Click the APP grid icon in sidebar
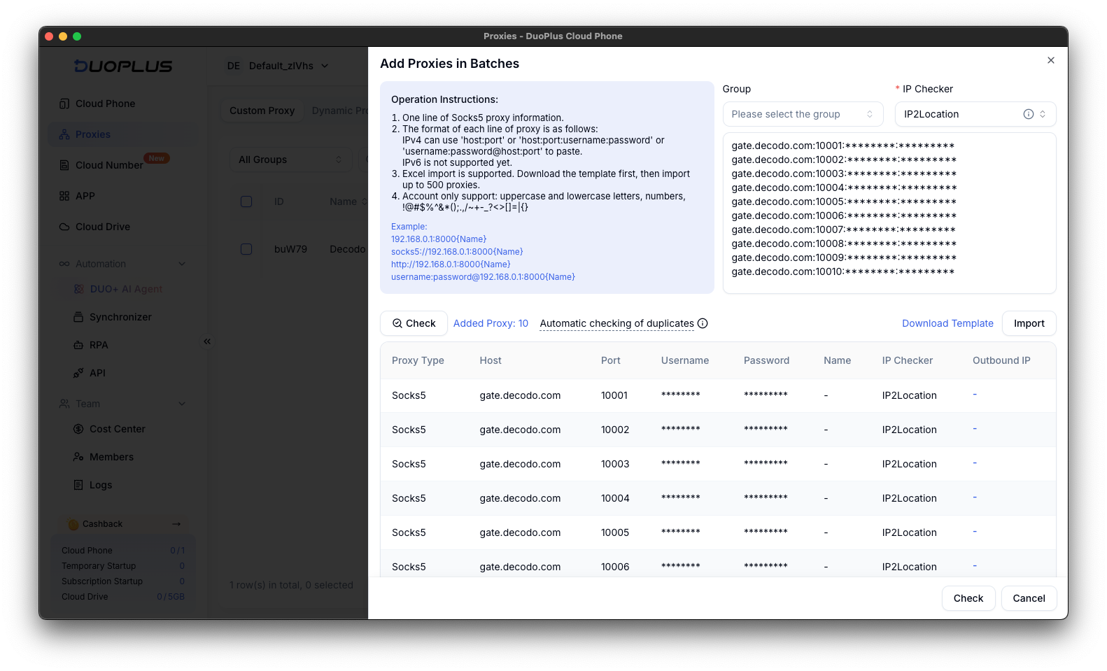 [64, 196]
